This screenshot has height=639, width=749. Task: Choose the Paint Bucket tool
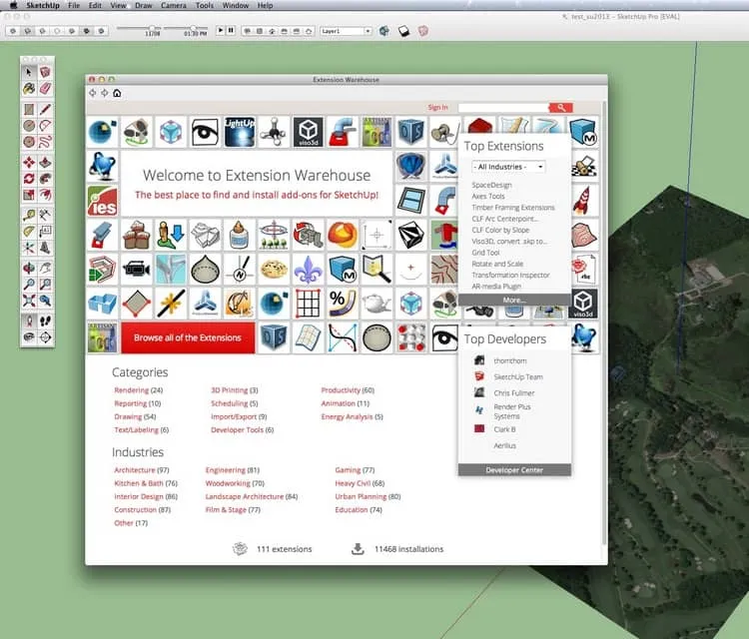29,88
